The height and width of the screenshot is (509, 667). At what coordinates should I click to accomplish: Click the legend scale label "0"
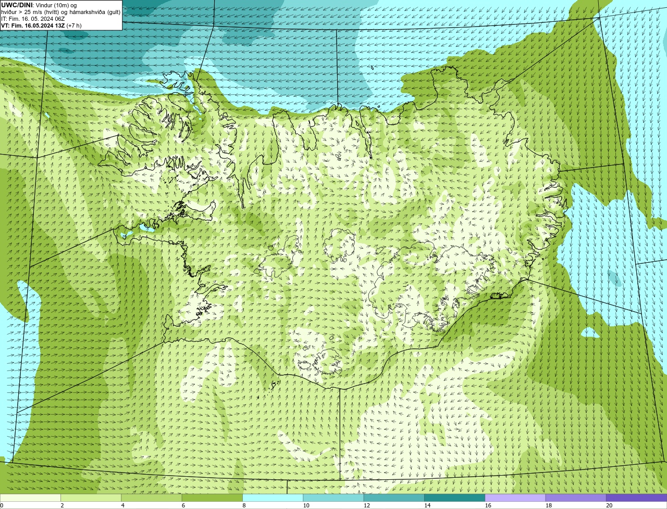pyautogui.click(x=2, y=505)
